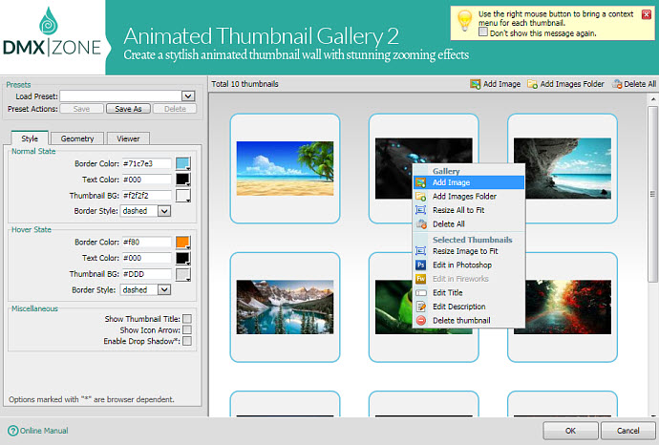Select Resize Image to Fit entry
This screenshot has height=445, width=659.
(x=469, y=251)
